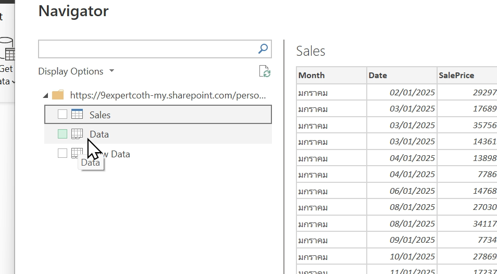The height and width of the screenshot is (274, 497).
Task: Click the Sales preview title
Action: pyautogui.click(x=310, y=51)
